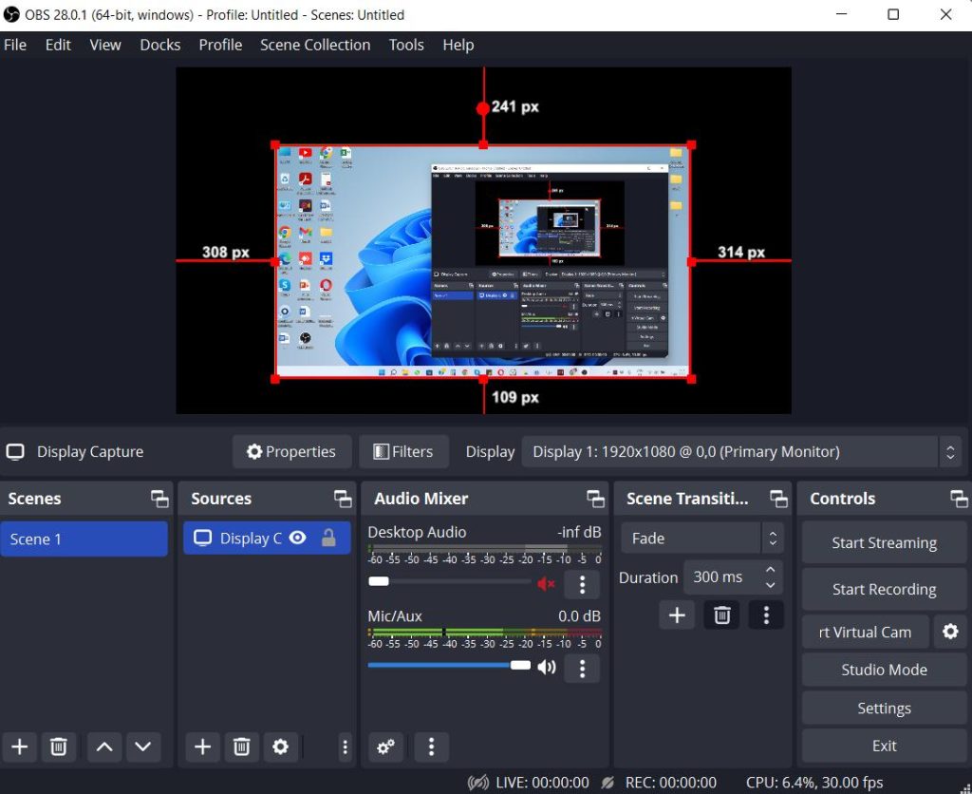Open the Help menu
This screenshot has height=794, width=972.
458,45
